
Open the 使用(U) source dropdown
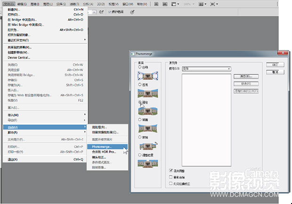click(x=207, y=69)
